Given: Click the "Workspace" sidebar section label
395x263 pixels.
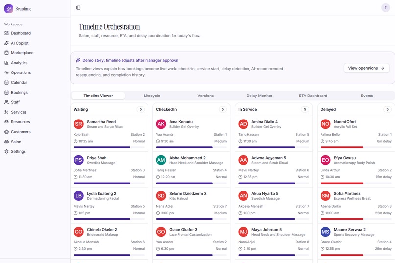Looking at the screenshot, I should 13,24.
